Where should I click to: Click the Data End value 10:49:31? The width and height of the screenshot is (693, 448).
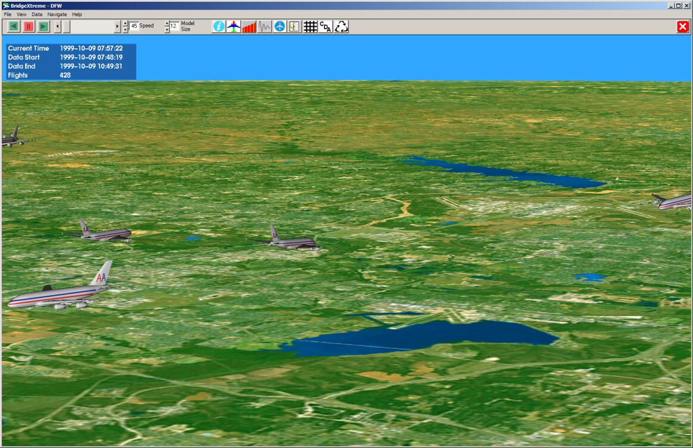(91, 66)
